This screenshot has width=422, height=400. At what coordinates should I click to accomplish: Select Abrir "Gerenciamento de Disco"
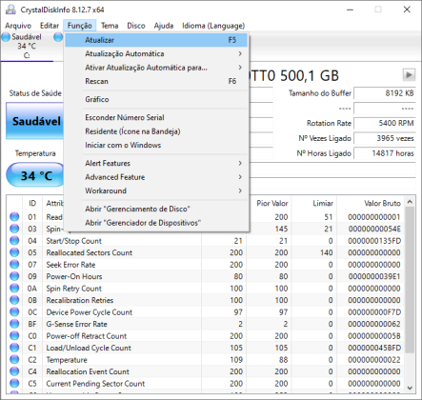tap(156, 209)
